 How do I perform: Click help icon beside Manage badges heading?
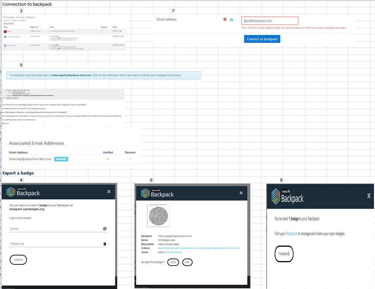coord(34,18)
